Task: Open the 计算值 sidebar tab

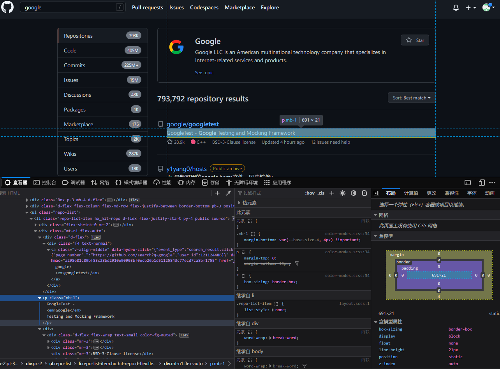Action: 411,193
